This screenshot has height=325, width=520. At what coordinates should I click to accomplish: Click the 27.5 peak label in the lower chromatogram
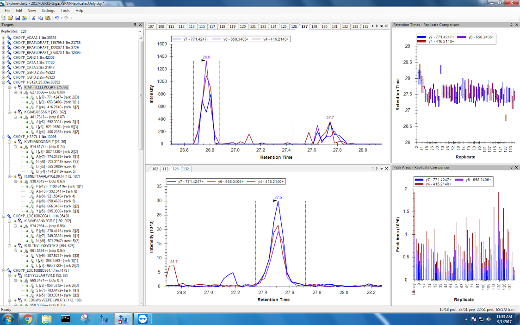coord(278,197)
